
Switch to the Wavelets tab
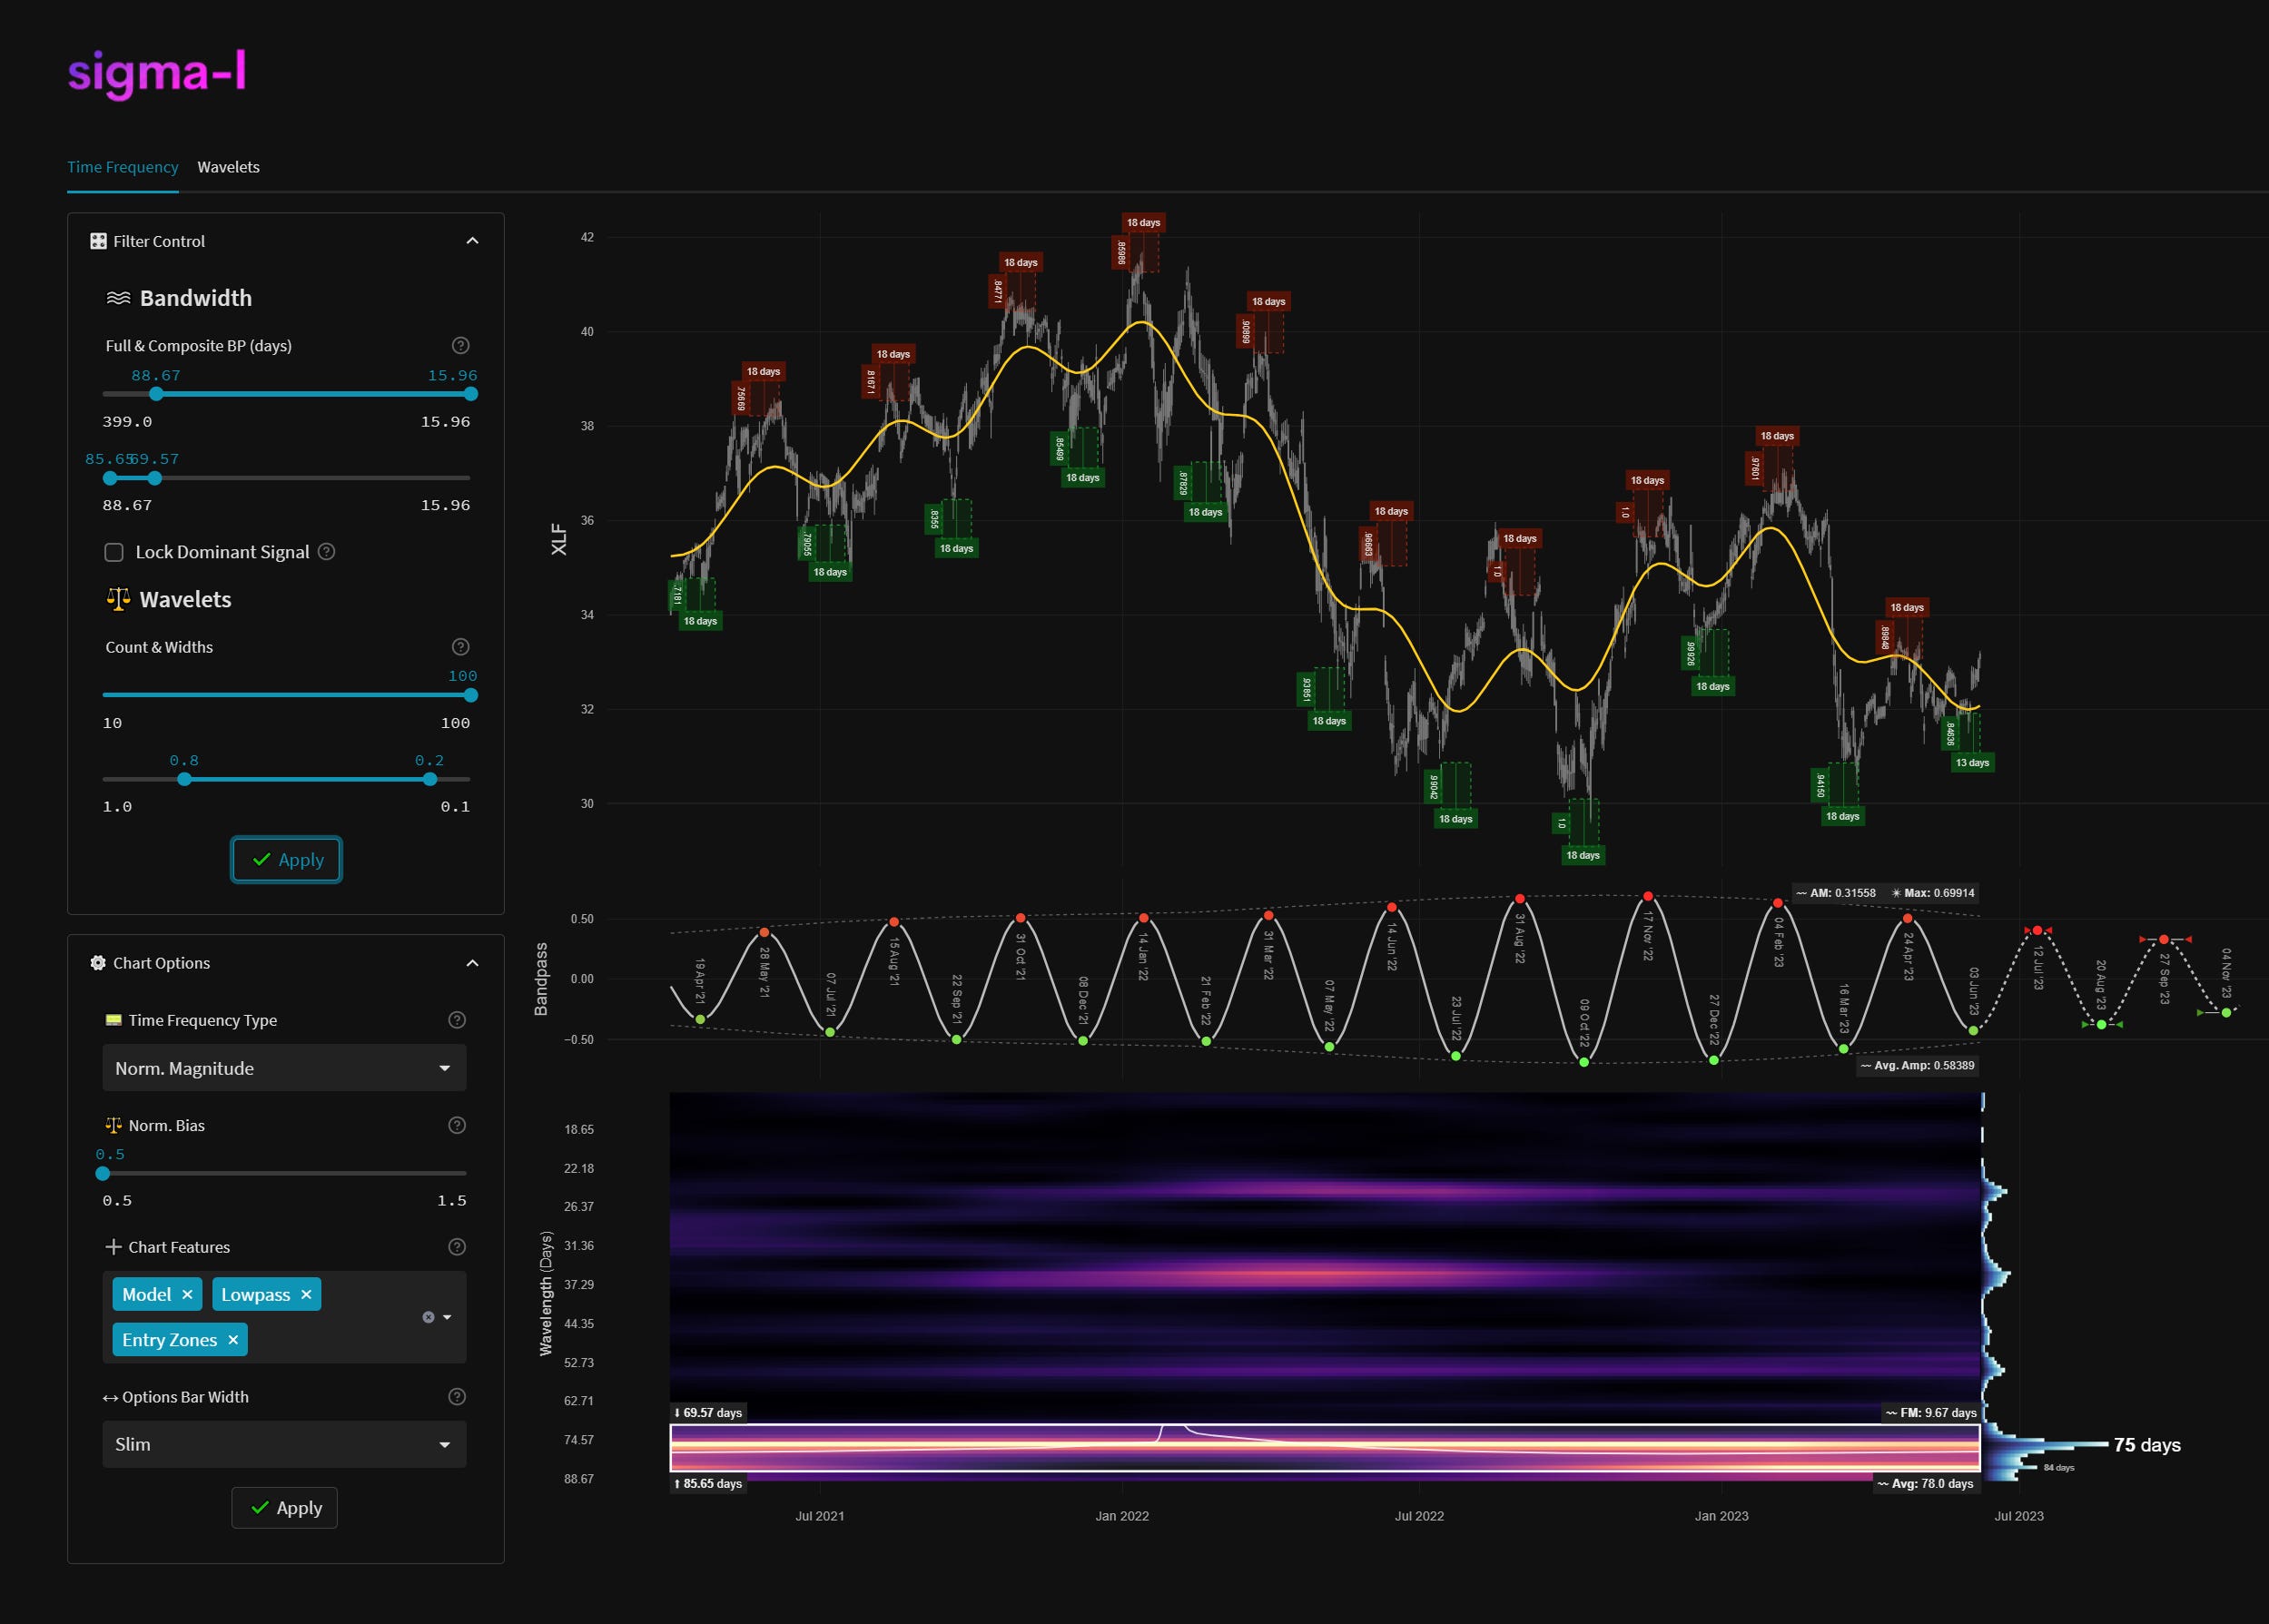(228, 167)
